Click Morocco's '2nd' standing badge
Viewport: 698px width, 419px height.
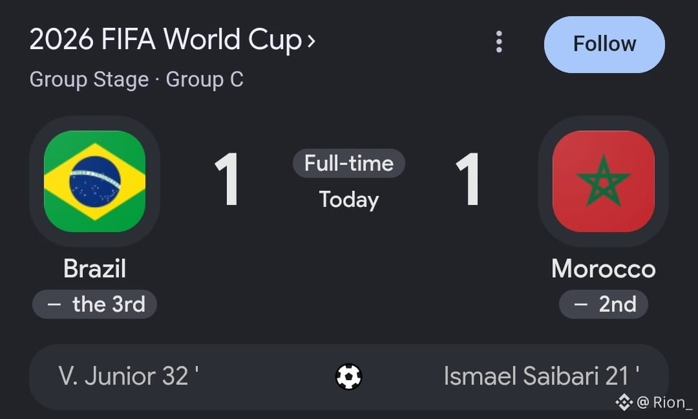tap(603, 304)
